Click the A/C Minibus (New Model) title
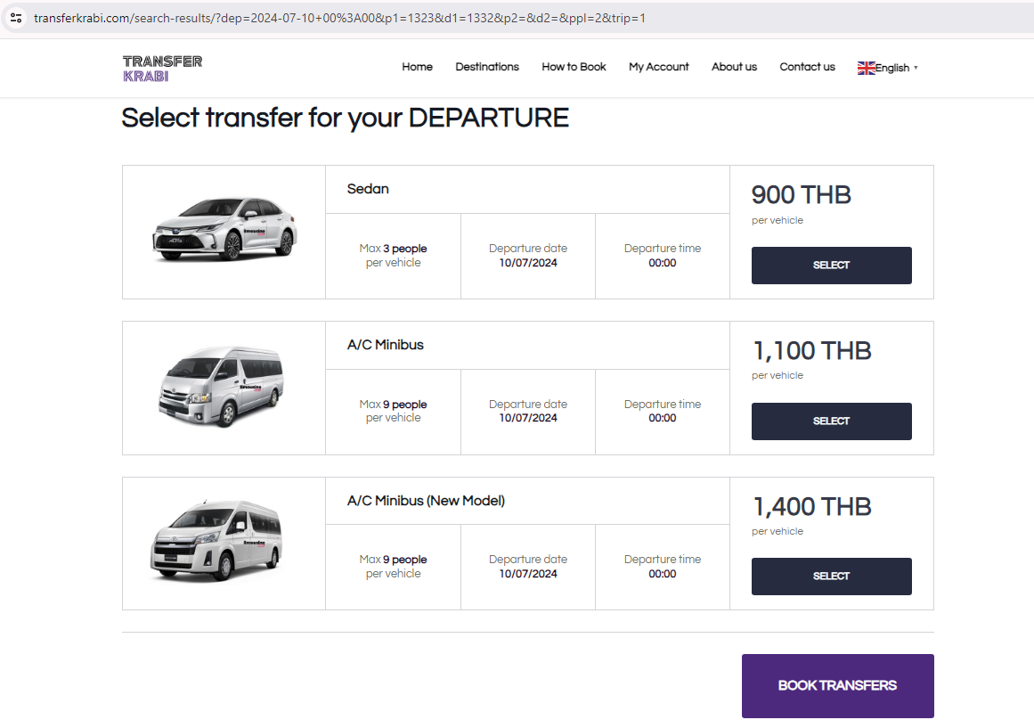The image size is (1034, 728). (x=426, y=501)
